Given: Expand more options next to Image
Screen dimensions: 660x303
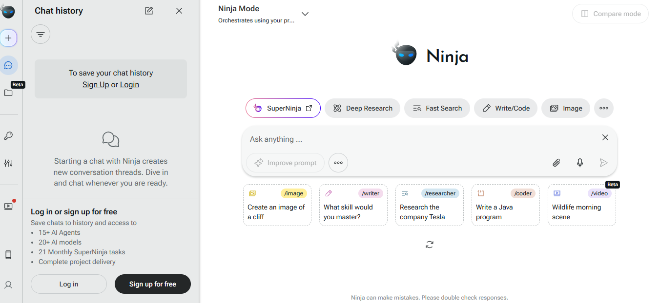Looking at the screenshot, I should coord(604,108).
